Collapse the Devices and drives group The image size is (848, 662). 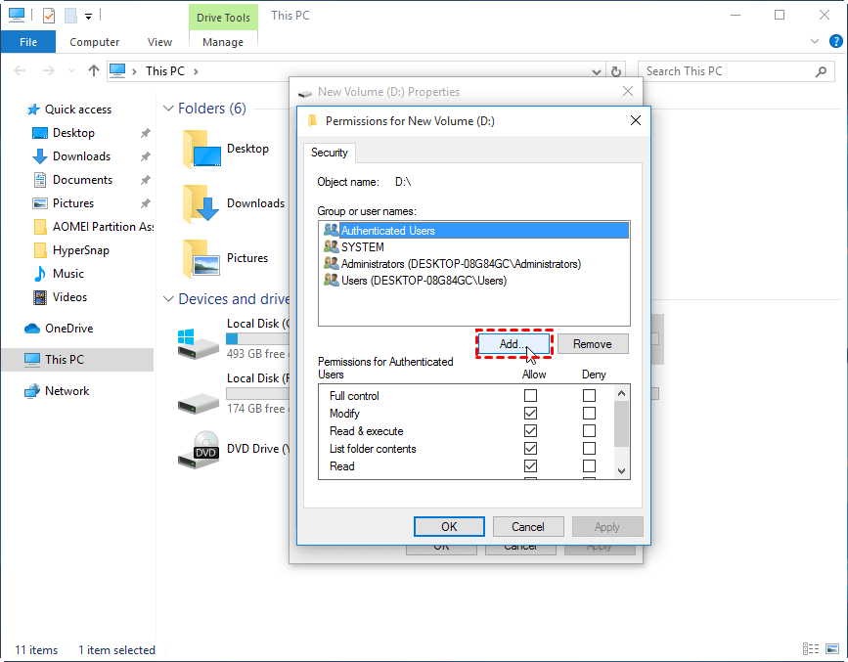pos(168,298)
